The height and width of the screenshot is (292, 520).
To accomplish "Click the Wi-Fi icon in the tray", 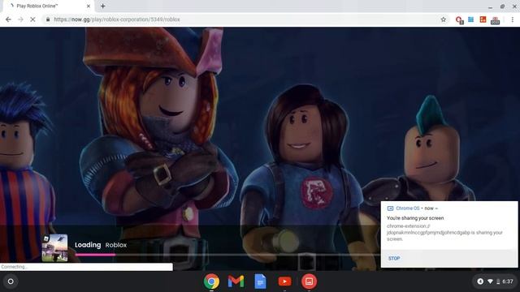I will pyautogui.click(x=490, y=281).
